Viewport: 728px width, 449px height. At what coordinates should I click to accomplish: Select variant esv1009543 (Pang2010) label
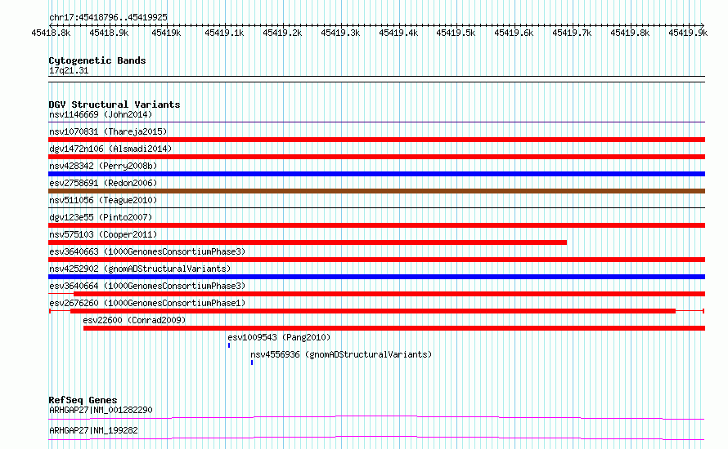[279, 337]
